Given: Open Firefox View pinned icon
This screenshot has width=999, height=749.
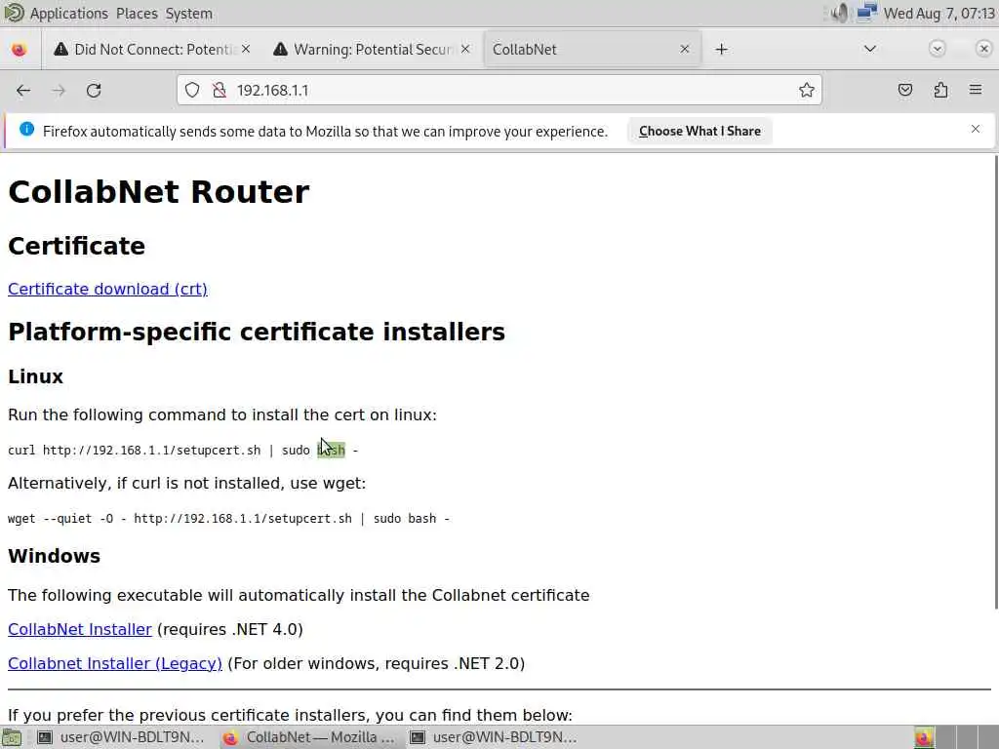Looking at the screenshot, I should coord(20,49).
